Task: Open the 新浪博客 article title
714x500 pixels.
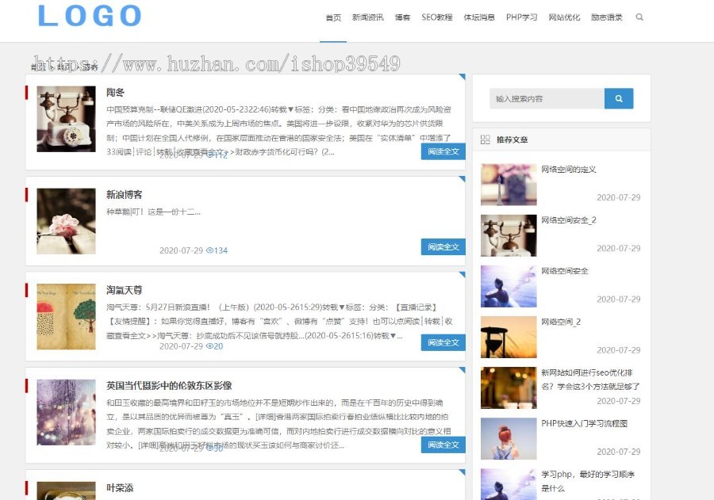Action: [125, 195]
